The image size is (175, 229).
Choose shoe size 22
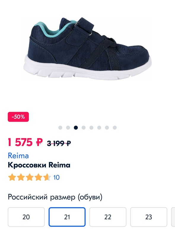click(x=108, y=217)
